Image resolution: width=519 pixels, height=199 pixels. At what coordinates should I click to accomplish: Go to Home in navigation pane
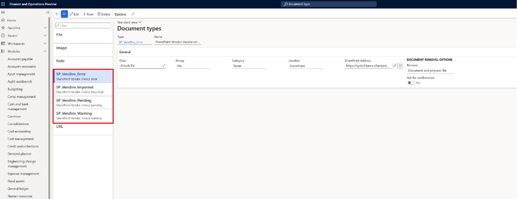tap(11, 20)
